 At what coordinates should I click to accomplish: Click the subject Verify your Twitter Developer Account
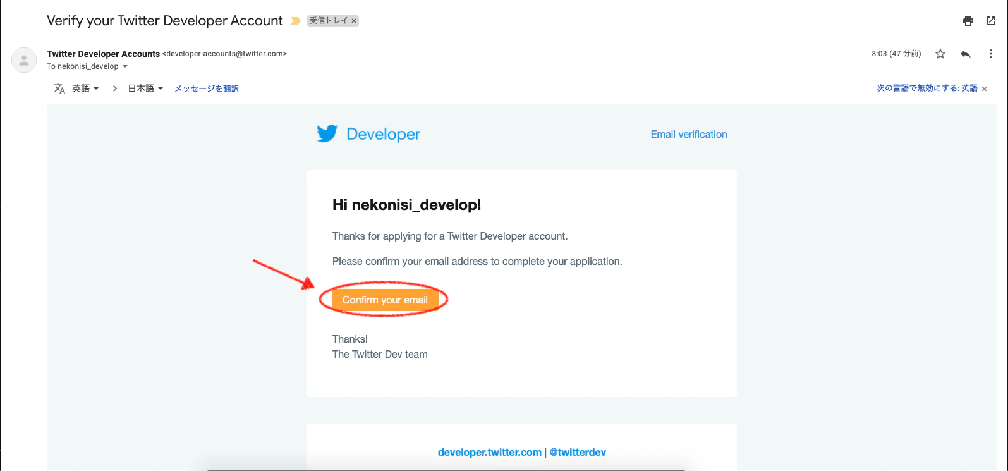(x=165, y=21)
